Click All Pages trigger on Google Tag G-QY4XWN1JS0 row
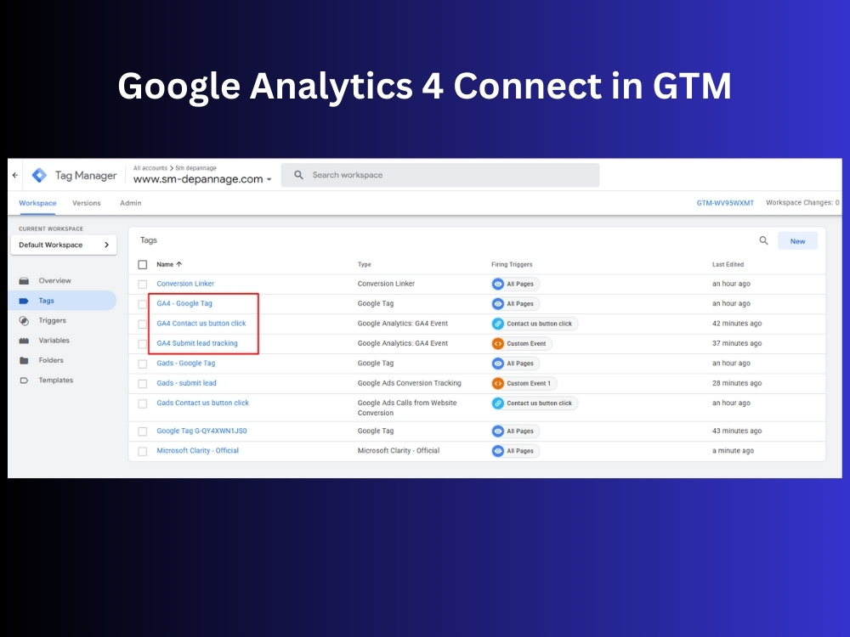This screenshot has width=850, height=637. click(515, 431)
